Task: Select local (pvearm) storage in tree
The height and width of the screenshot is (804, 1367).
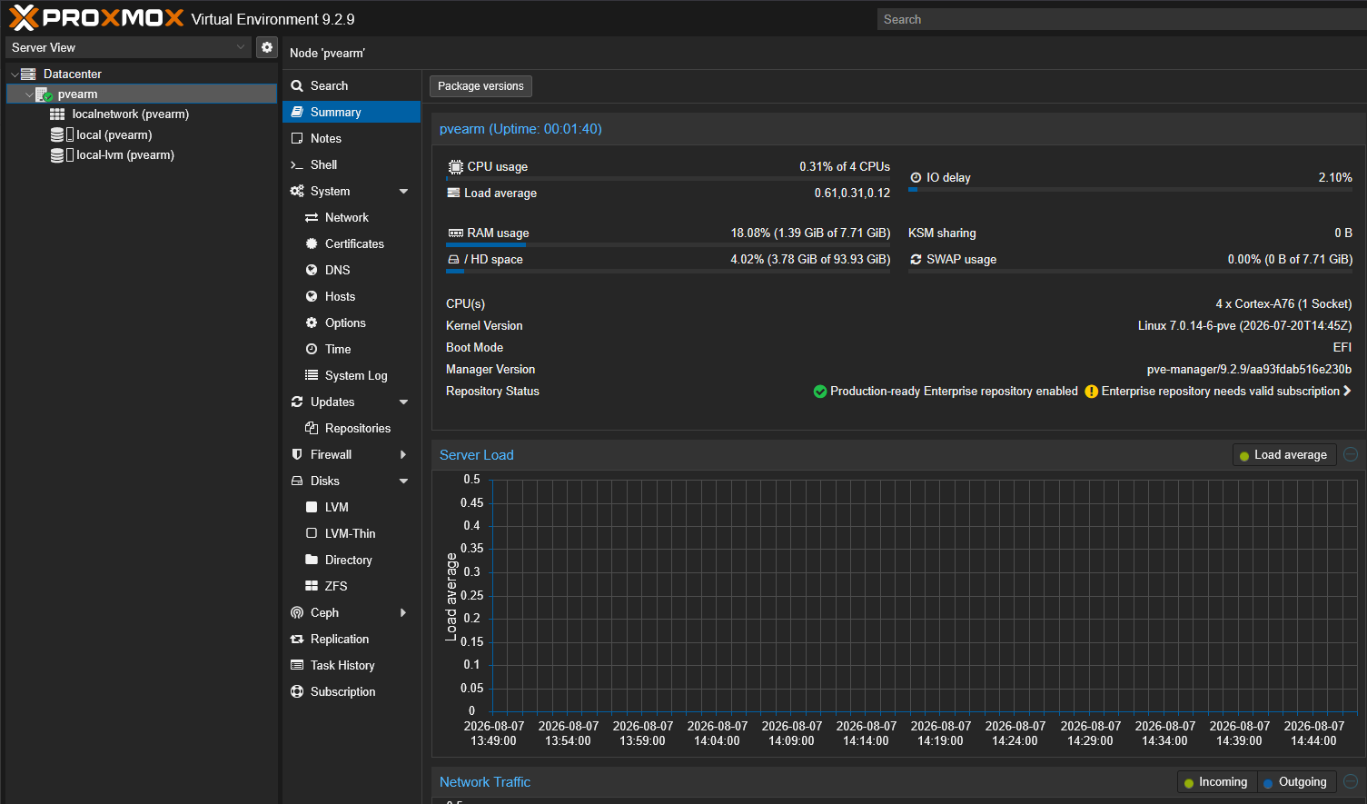Action: (x=142, y=134)
